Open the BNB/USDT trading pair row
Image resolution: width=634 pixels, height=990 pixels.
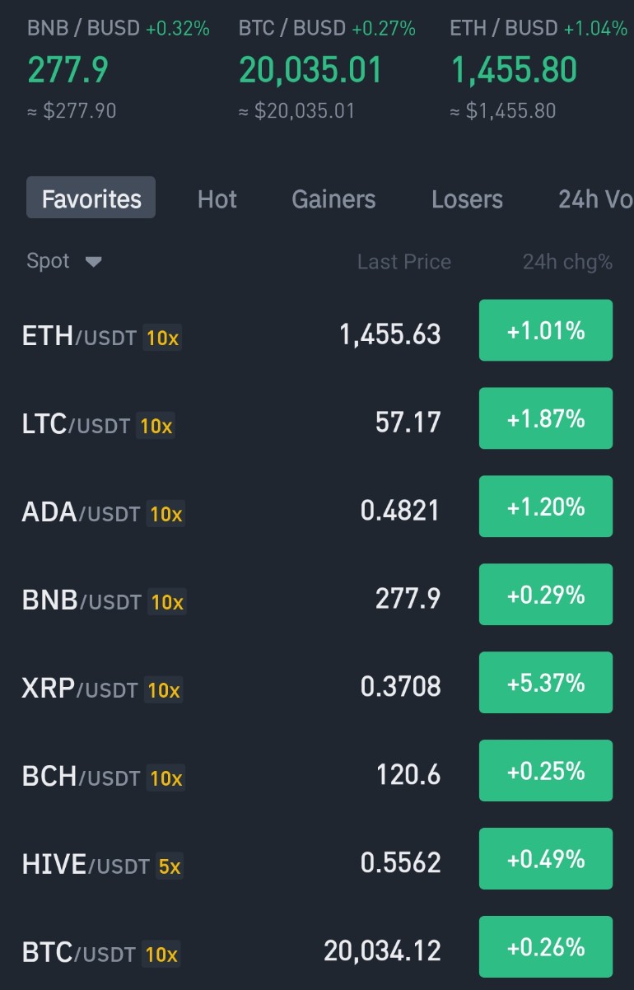pos(317,599)
